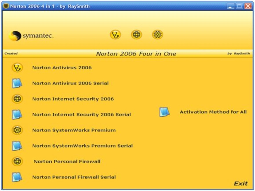Launch Norton Personal Firewall
255x191 pixels.
67,161
